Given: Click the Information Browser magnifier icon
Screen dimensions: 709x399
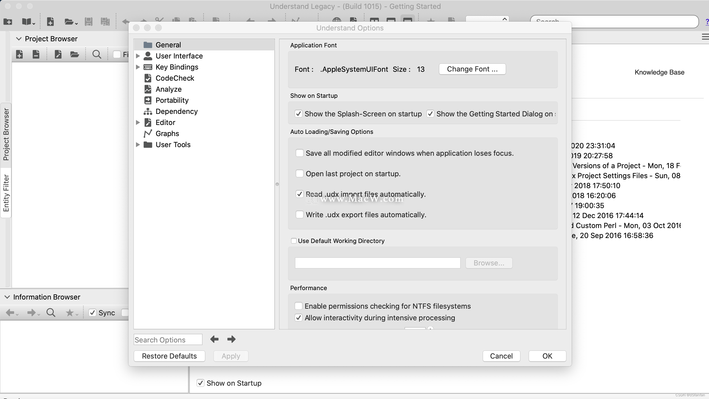Looking at the screenshot, I should pos(51,313).
